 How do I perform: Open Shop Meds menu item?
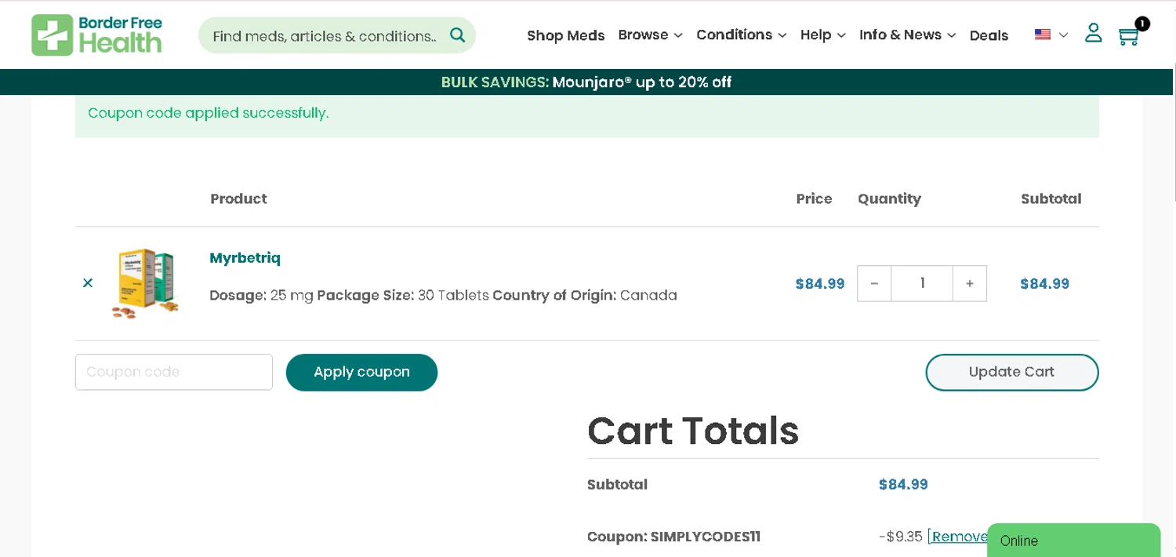566,35
